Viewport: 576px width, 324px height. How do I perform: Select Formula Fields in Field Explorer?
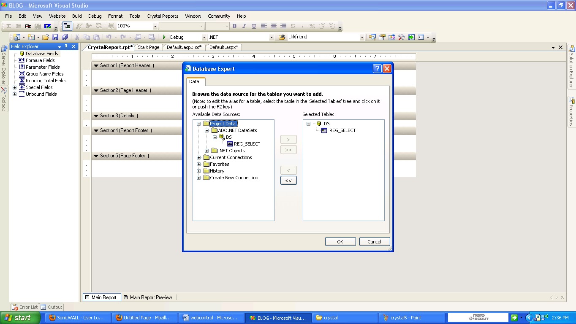pos(40,60)
